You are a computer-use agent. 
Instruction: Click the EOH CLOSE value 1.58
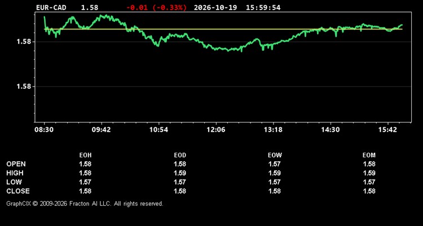85,191
